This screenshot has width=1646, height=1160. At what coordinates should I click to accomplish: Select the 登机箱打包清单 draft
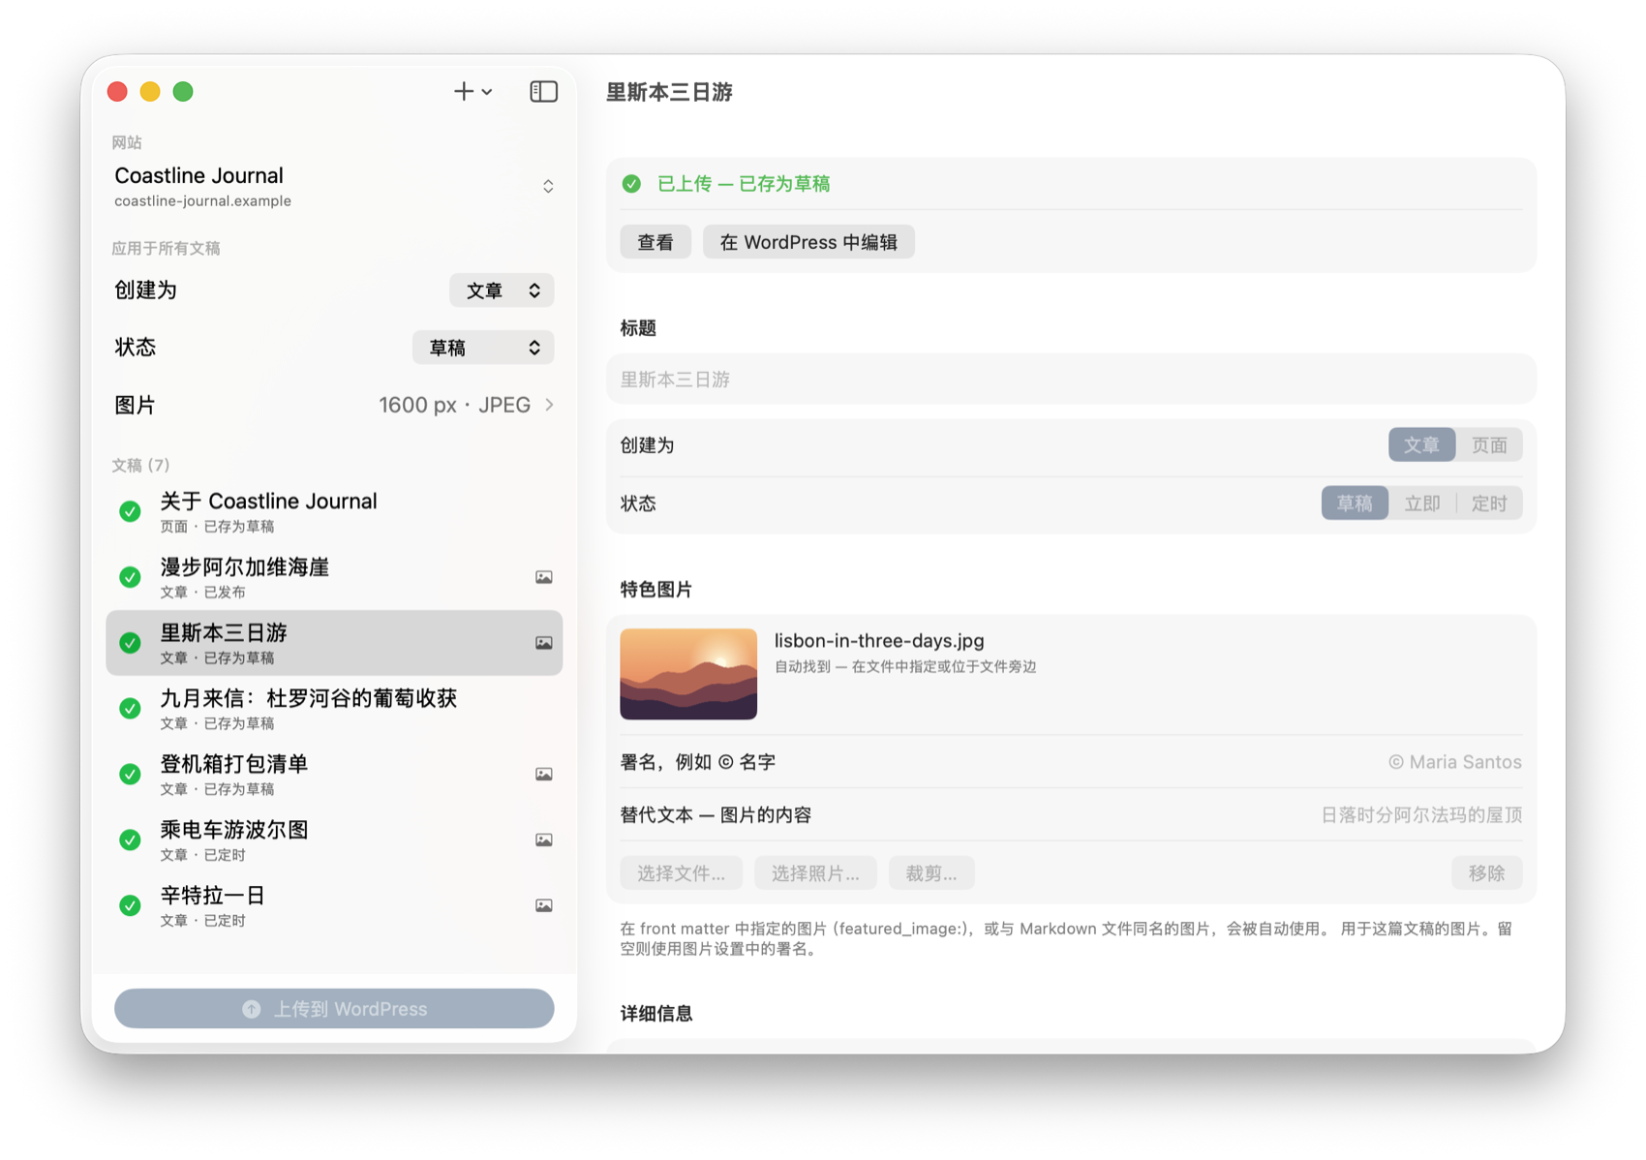click(334, 775)
